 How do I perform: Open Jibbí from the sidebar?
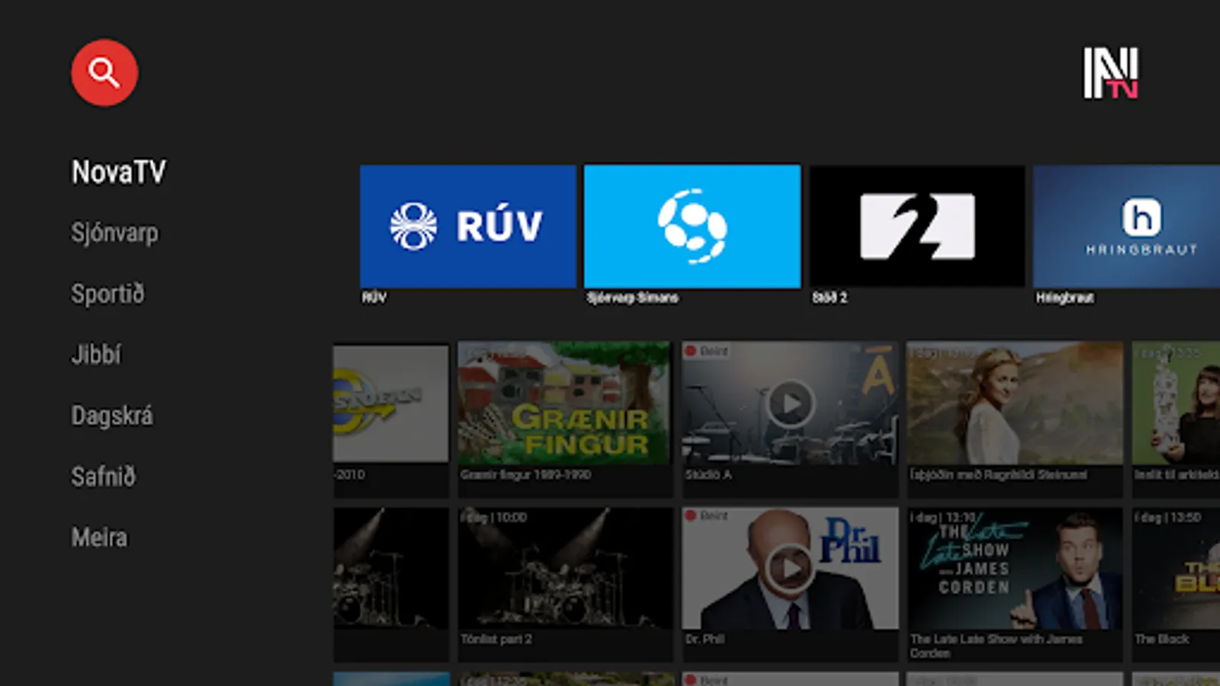[96, 354]
